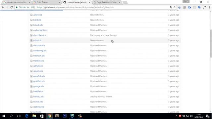Open the crisp.icls file link
Viewport: 212px width, 119px height.
point(37,40)
